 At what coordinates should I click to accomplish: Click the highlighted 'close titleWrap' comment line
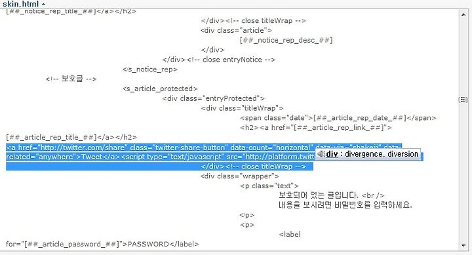[254, 167]
